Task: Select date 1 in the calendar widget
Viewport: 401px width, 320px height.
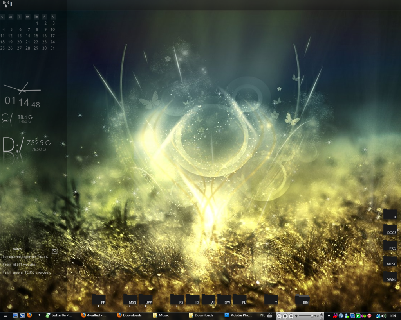Action: [37, 23]
